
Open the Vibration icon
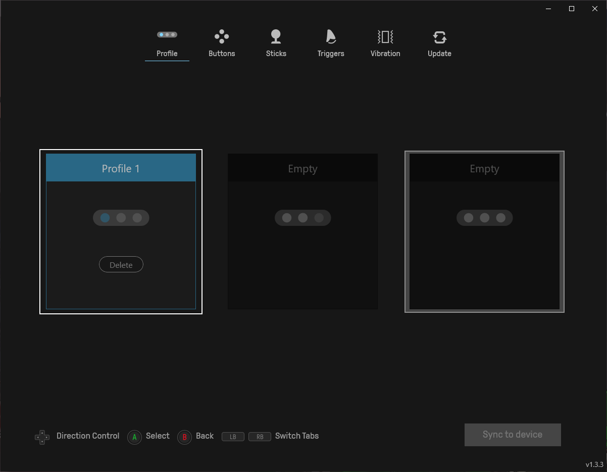pyautogui.click(x=385, y=36)
